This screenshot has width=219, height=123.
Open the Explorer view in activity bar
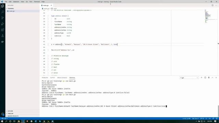[2, 6]
